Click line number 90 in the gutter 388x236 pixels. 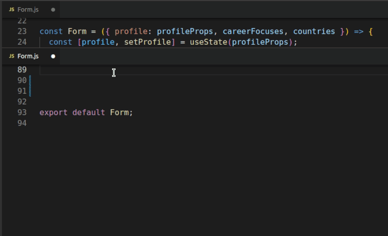[x=22, y=80]
